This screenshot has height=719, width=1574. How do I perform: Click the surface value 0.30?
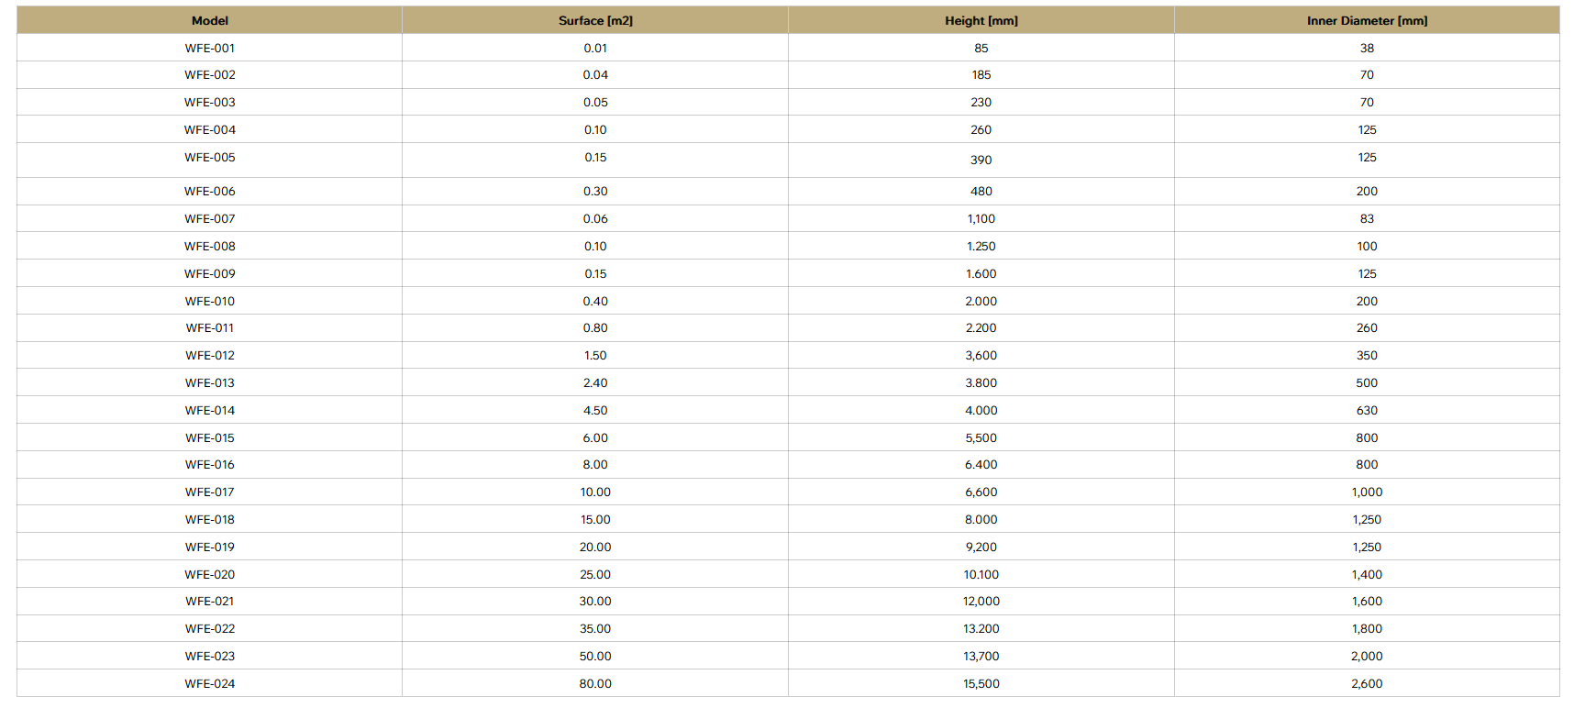pyautogui.click(x=595, y=192)
